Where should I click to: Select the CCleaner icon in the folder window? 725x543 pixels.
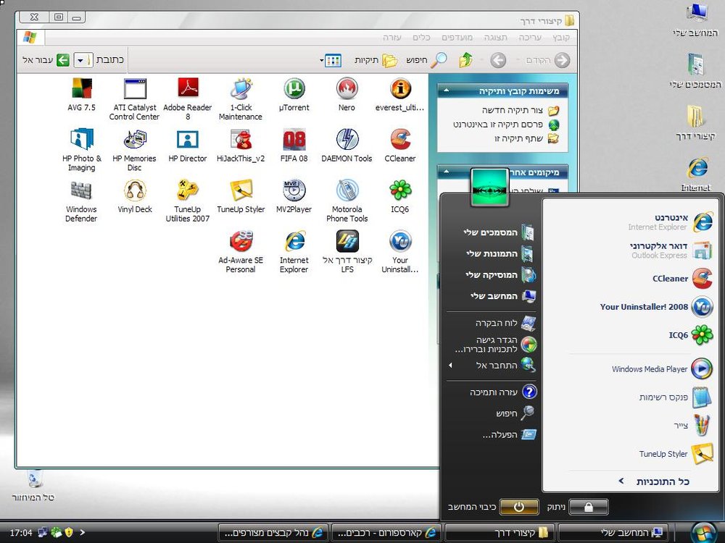[x=400, y=146]
